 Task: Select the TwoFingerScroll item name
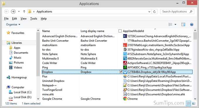(52, 90)
